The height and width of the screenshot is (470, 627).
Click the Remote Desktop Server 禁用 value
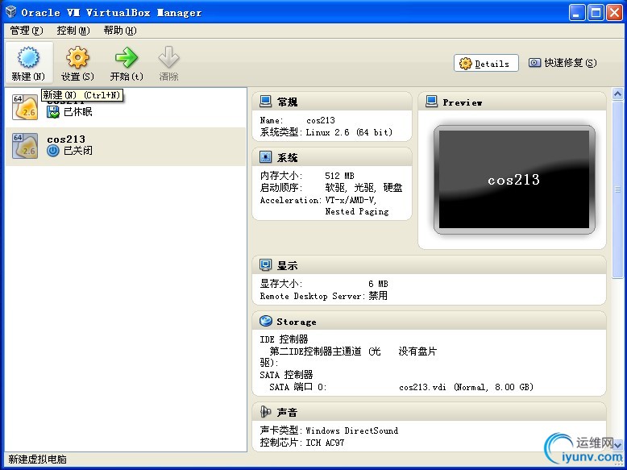point(378,296)
